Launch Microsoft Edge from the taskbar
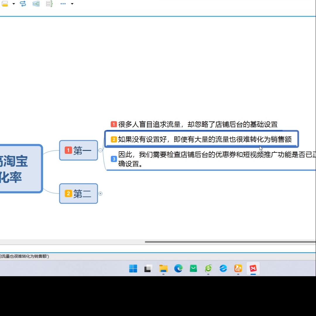 tap(178, 268)
